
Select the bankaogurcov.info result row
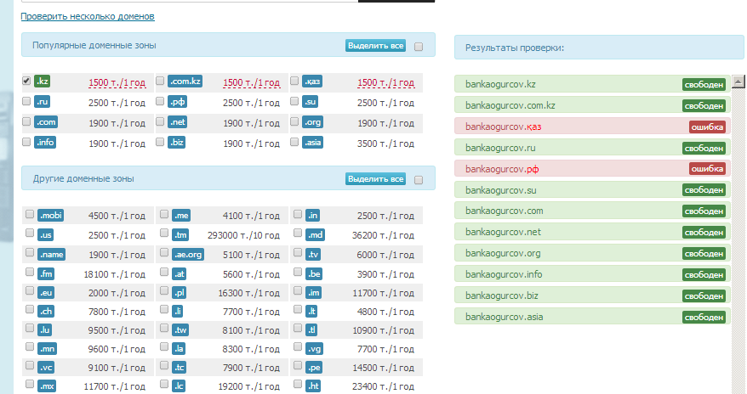click(x=592, y=274)
